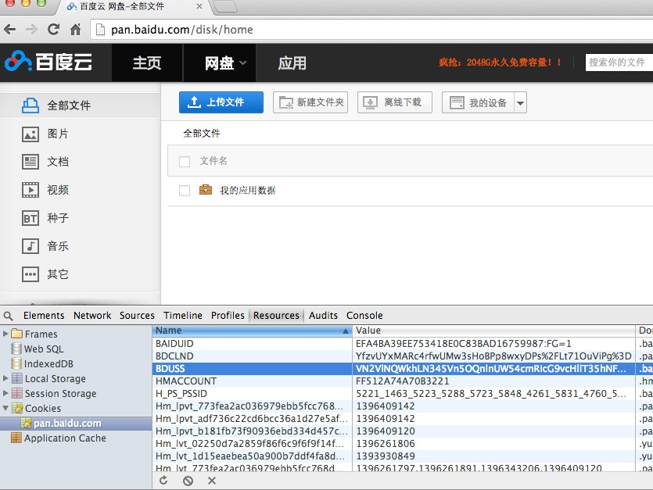
Task: Open the 应用 apps tab
Action: pos(292,63)
